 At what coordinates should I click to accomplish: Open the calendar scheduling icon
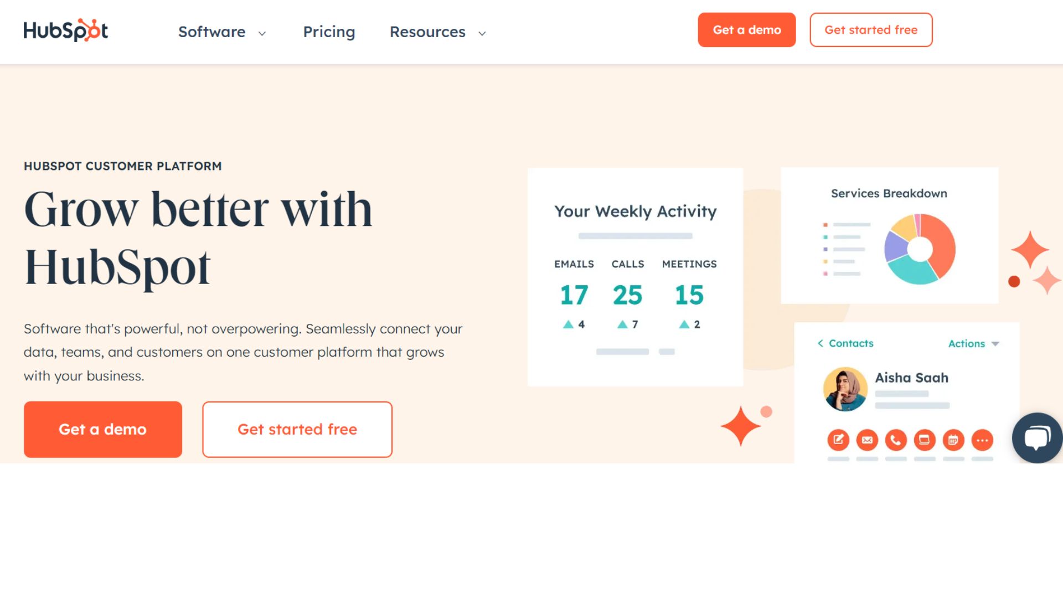pyautogui.click(x=953, y=440)
